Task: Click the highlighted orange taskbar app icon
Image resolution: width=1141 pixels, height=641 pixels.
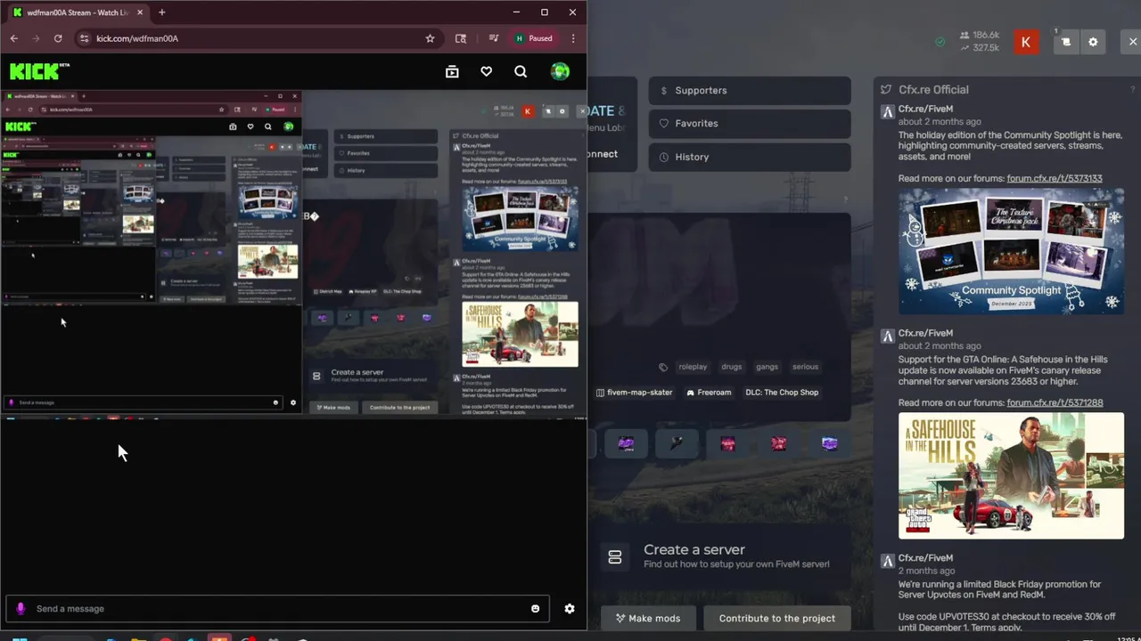Action: (219, 637)
